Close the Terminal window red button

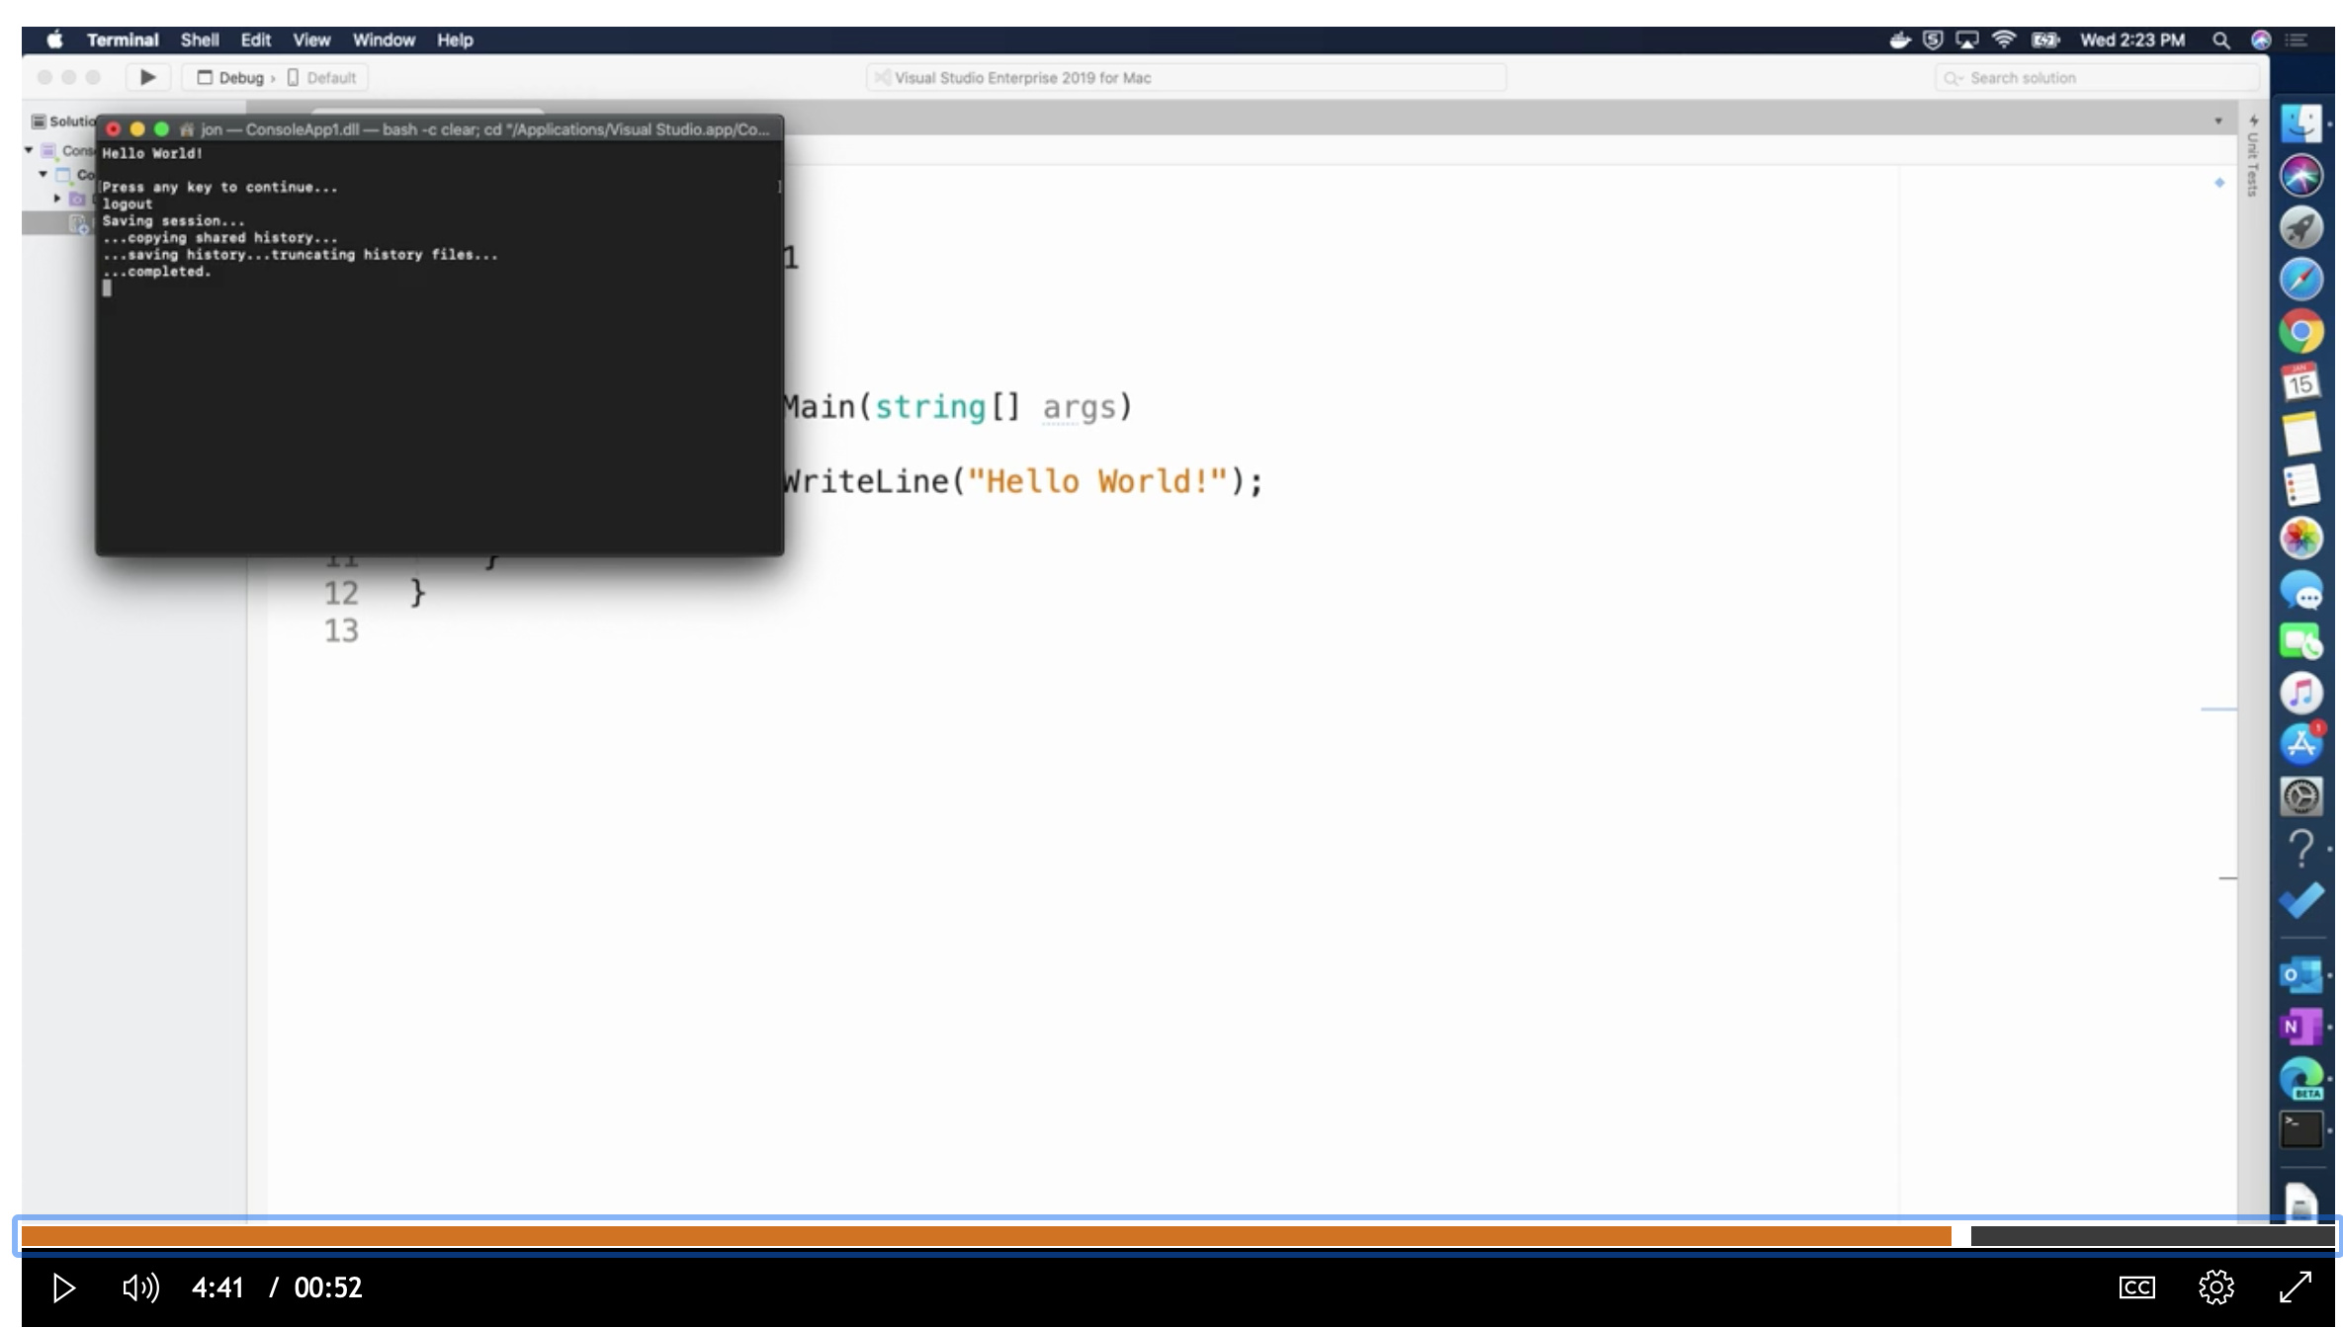tap(114, 129)
